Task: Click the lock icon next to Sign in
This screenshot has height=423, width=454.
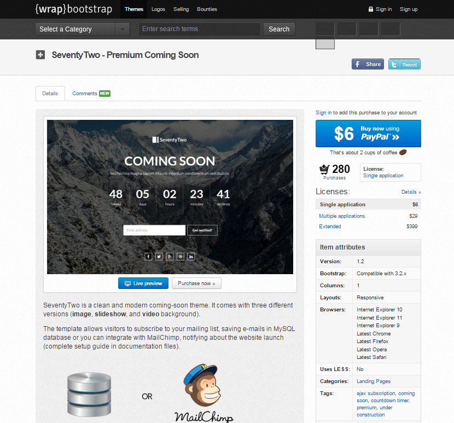Action: click(371, 9)
